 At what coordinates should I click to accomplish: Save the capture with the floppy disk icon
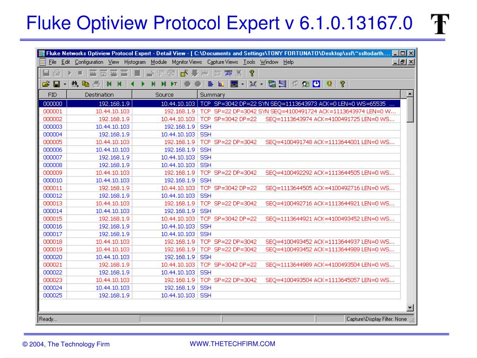point(56,84)
